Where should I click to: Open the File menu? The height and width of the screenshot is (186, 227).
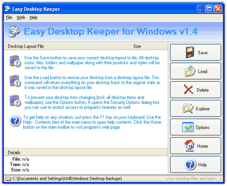coord(9,17)
